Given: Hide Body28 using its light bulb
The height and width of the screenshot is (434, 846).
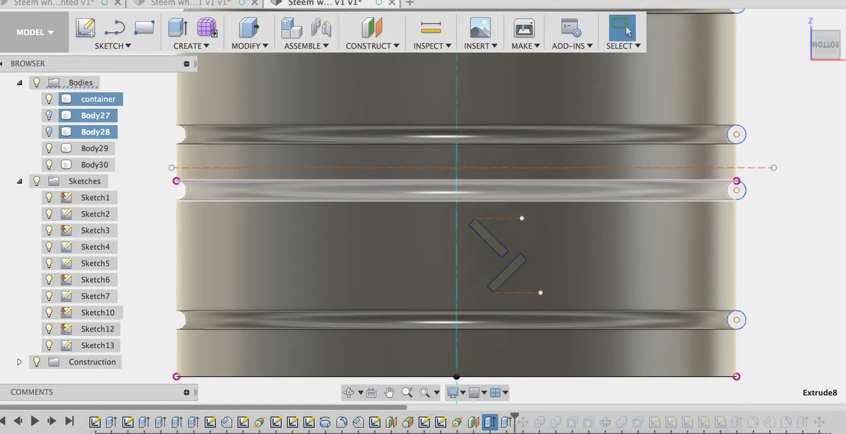Looking at the screenshot, I should coord(49,132).
